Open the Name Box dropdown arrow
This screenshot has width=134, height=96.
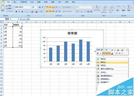click(x=18, y=19)
